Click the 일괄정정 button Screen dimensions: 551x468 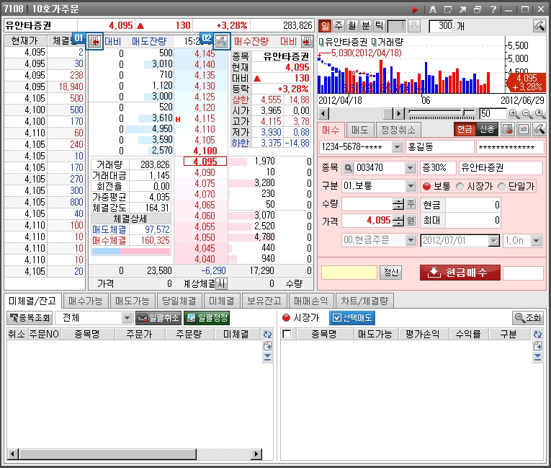coord(207,318)
